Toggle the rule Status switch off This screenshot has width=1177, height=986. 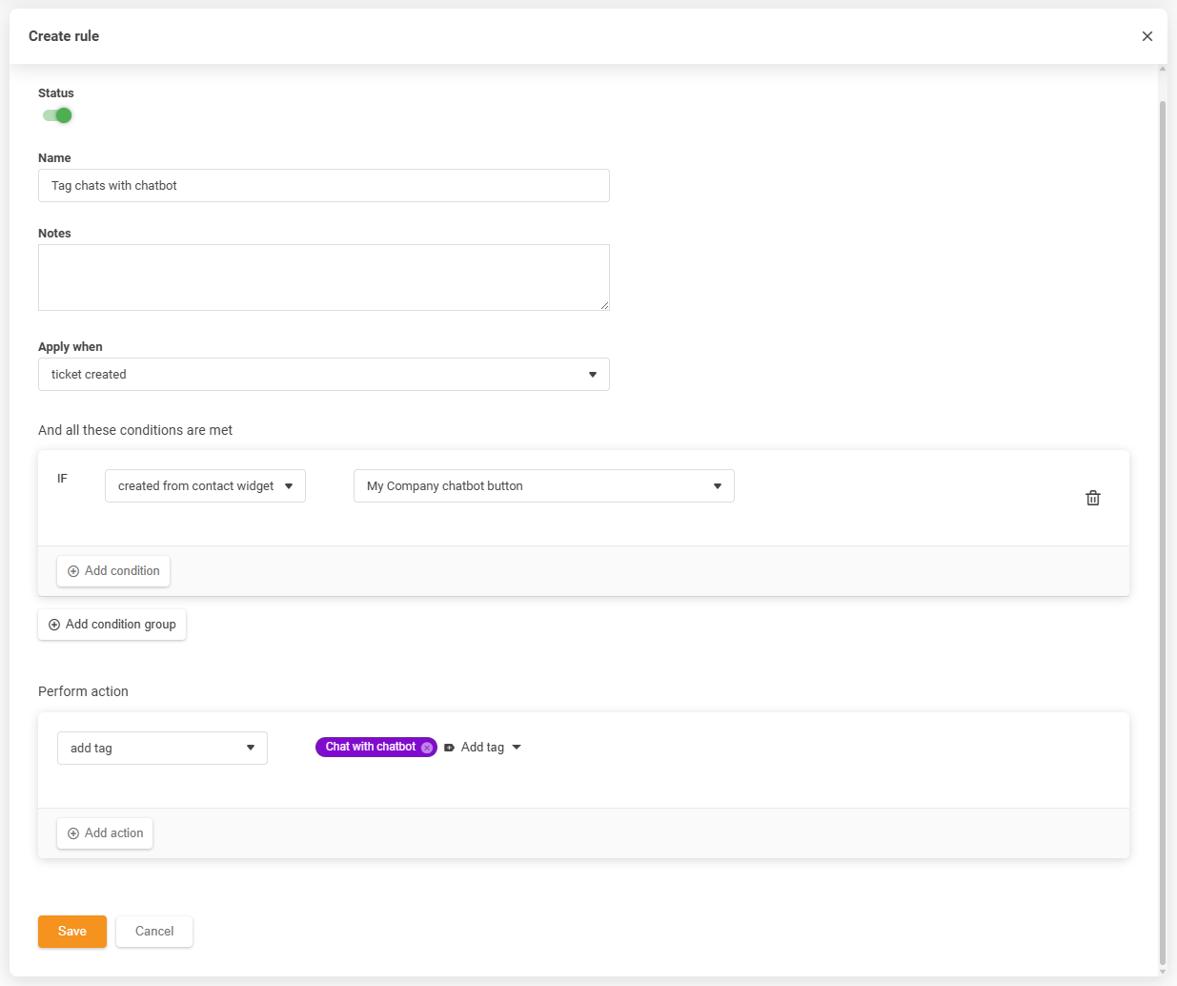click(57, 115)
